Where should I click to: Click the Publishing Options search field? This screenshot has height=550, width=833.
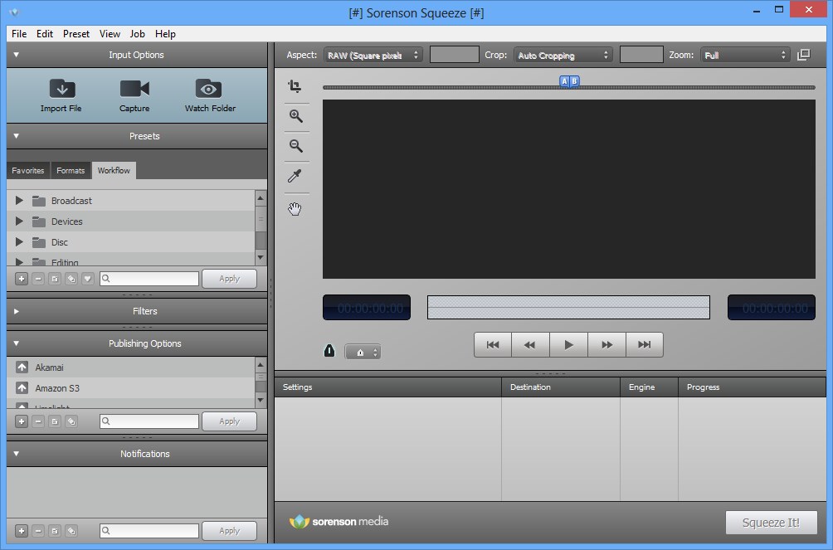coord(149,421)
